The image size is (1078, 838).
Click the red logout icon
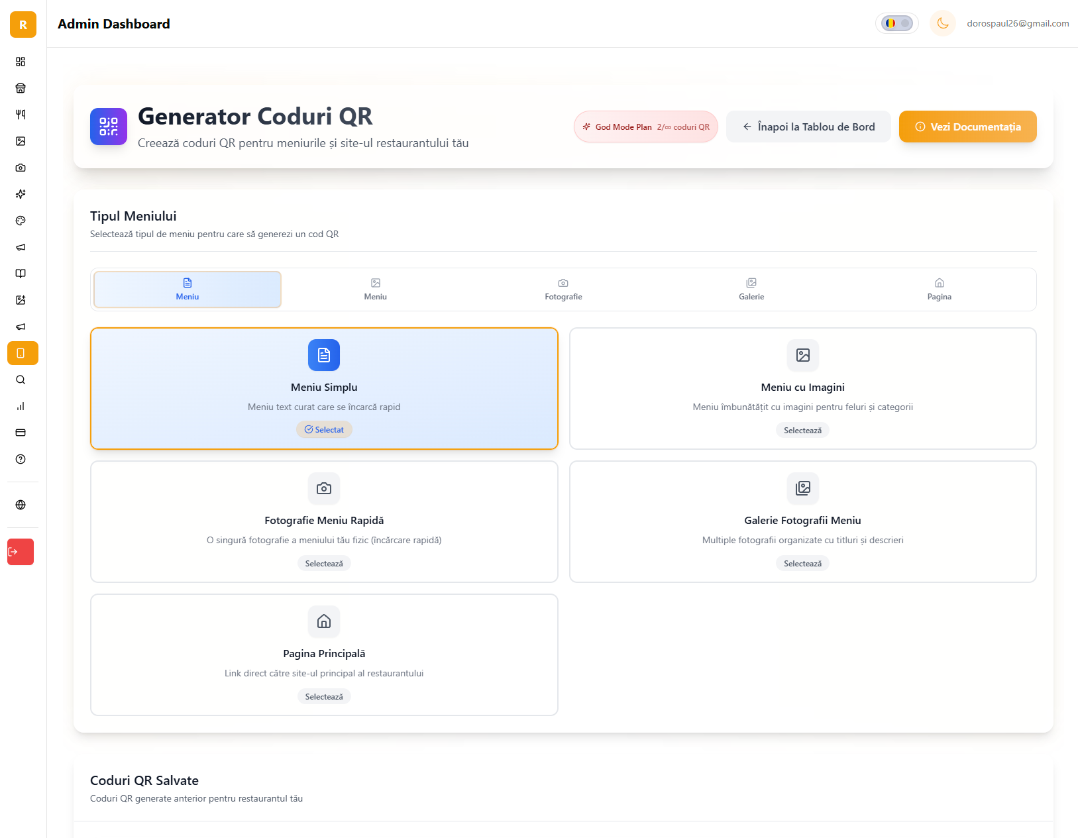[20, 552]
